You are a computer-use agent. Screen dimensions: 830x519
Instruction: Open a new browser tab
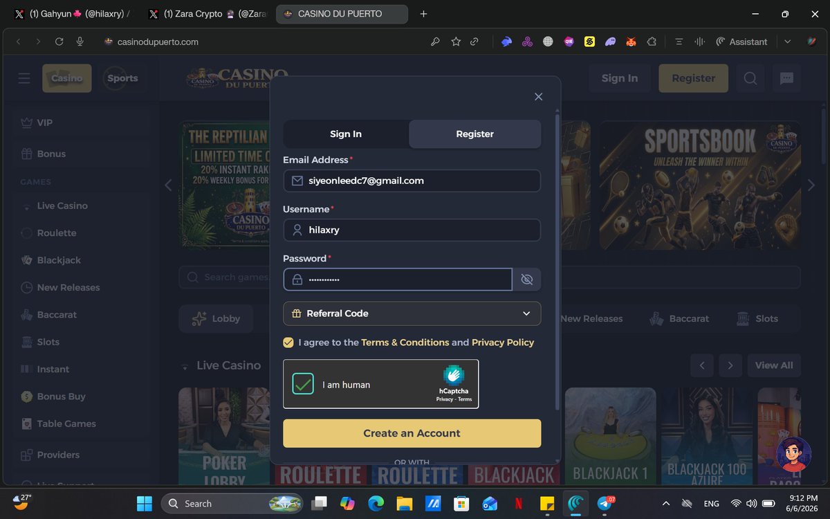[423, 14]
